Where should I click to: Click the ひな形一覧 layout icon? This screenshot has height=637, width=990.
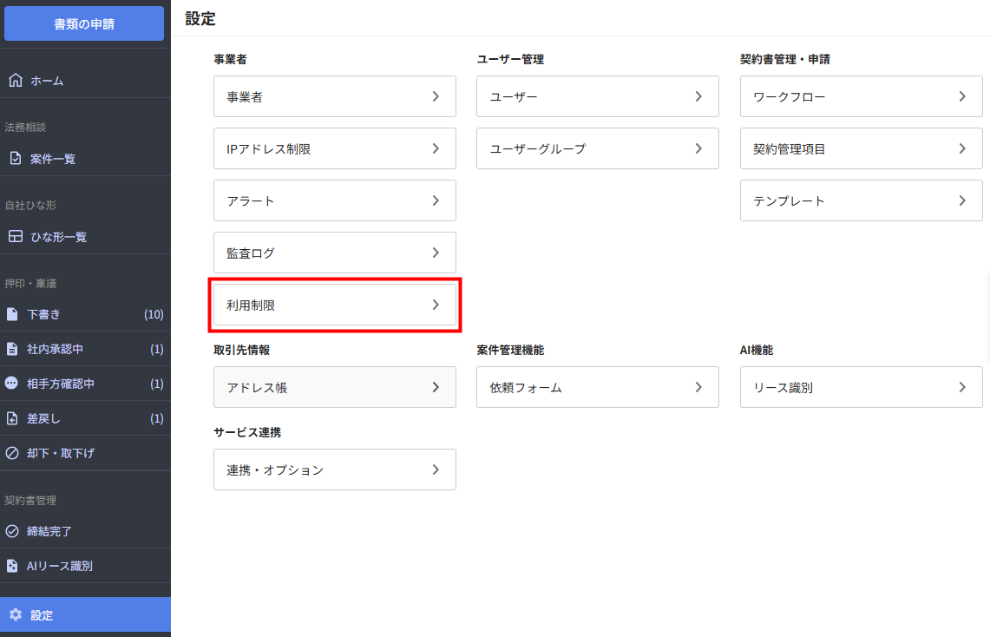(15, 237)
